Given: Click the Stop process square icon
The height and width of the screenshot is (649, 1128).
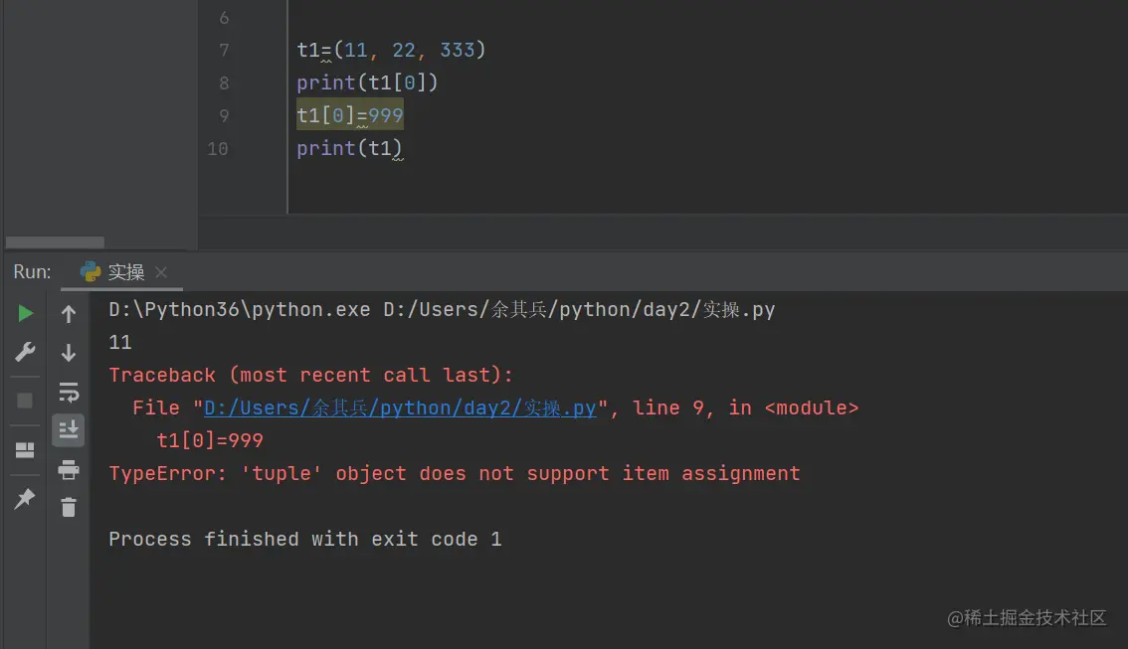Looking at the screenshot, I should 25,401.
